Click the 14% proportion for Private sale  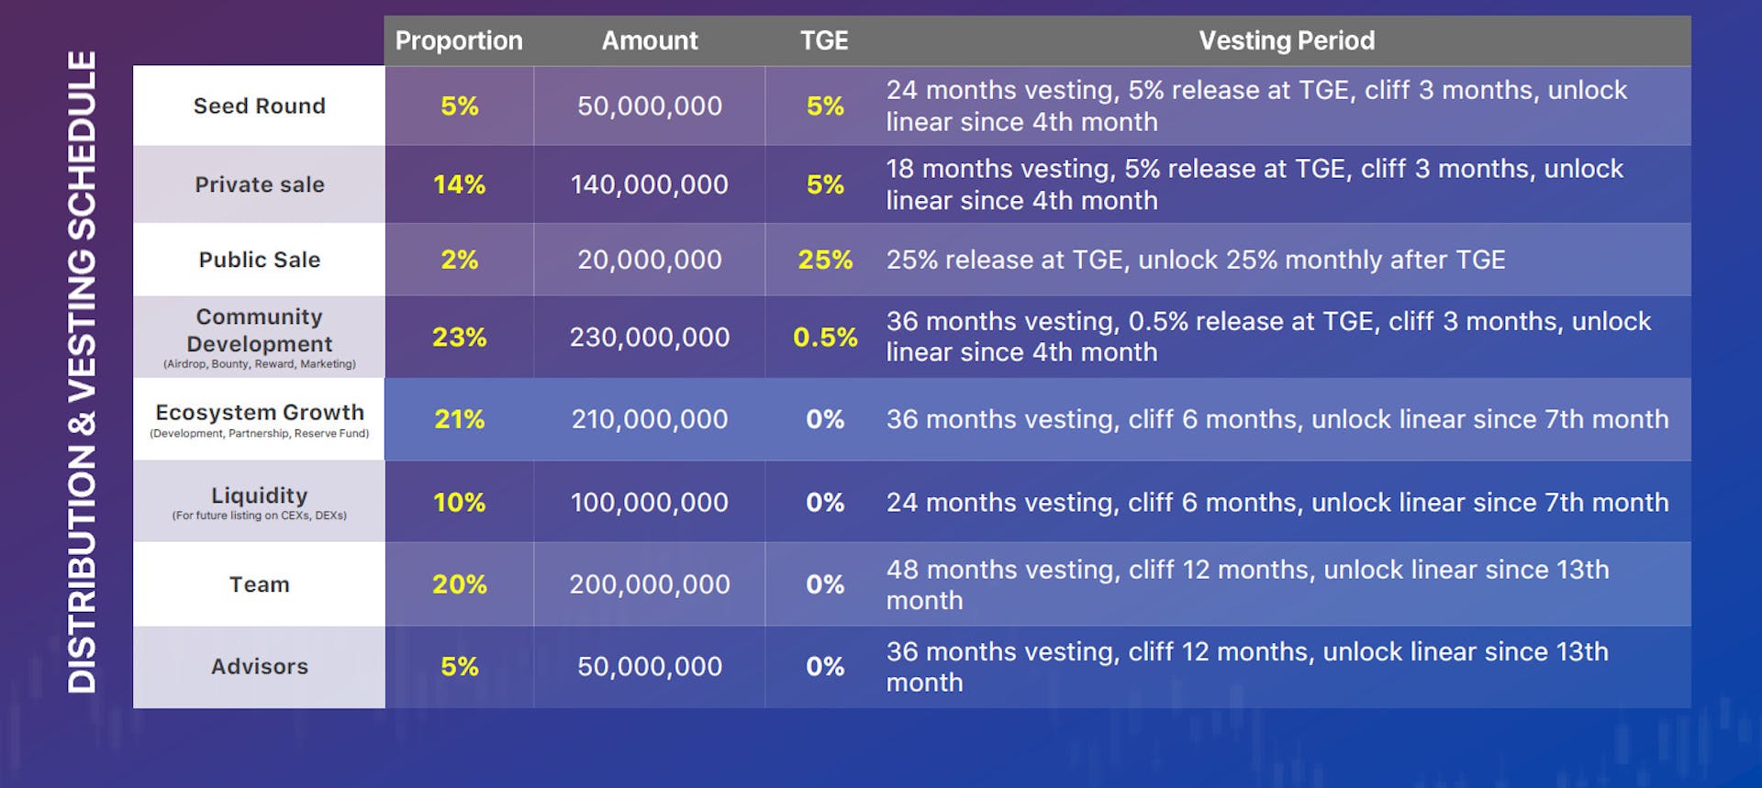click(x=459, y=184)
